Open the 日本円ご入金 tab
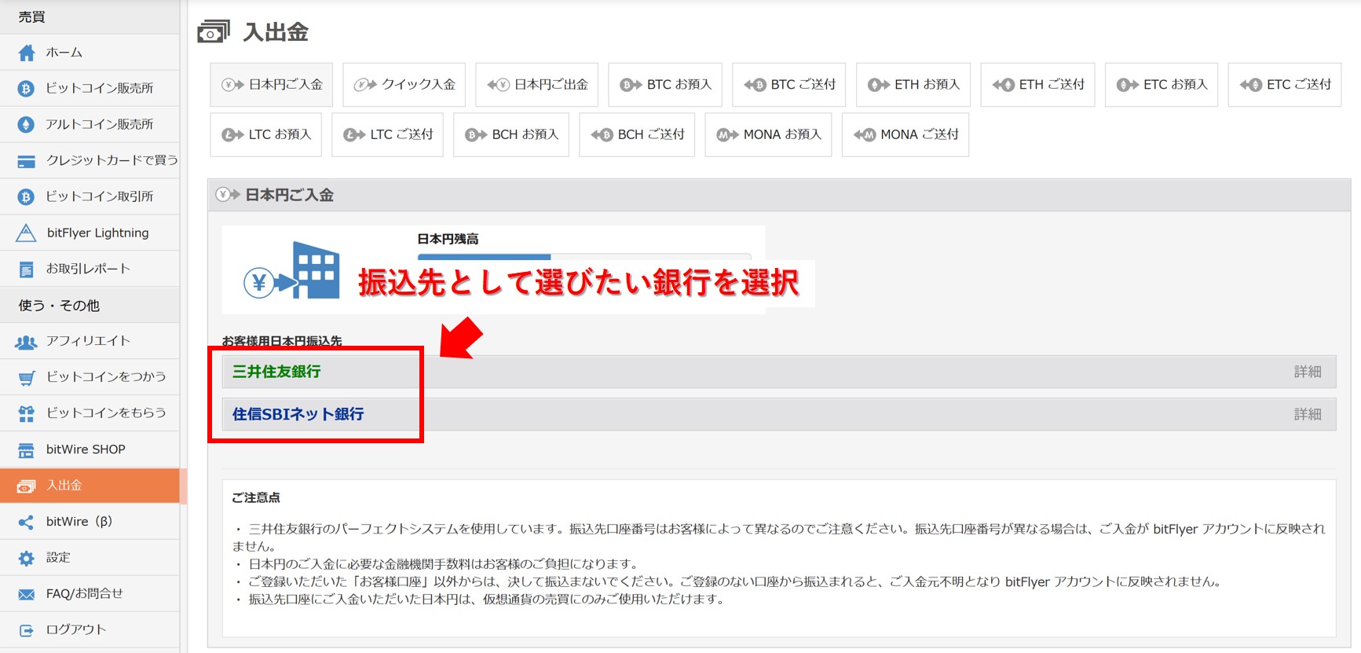1361x653 pixels. click(x=271, y=85)
